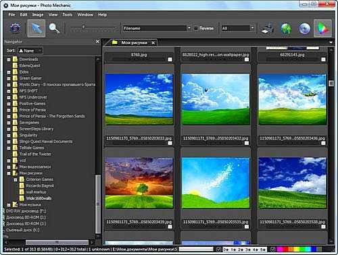Screen dimensions: 338x255
Task: Open the Navigator Sort Name dropdown
Action: coord(30,51)
